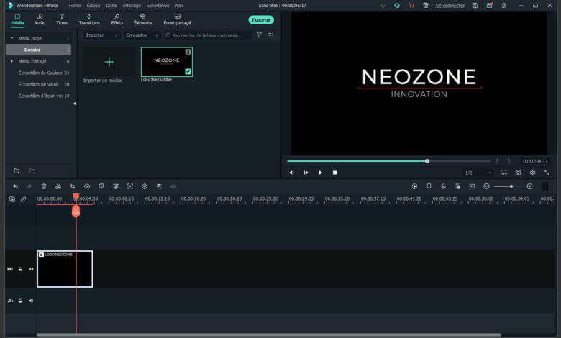Add a marker with shield icon
The width and height of the screenshot is (561, 338).
(429, 186)
